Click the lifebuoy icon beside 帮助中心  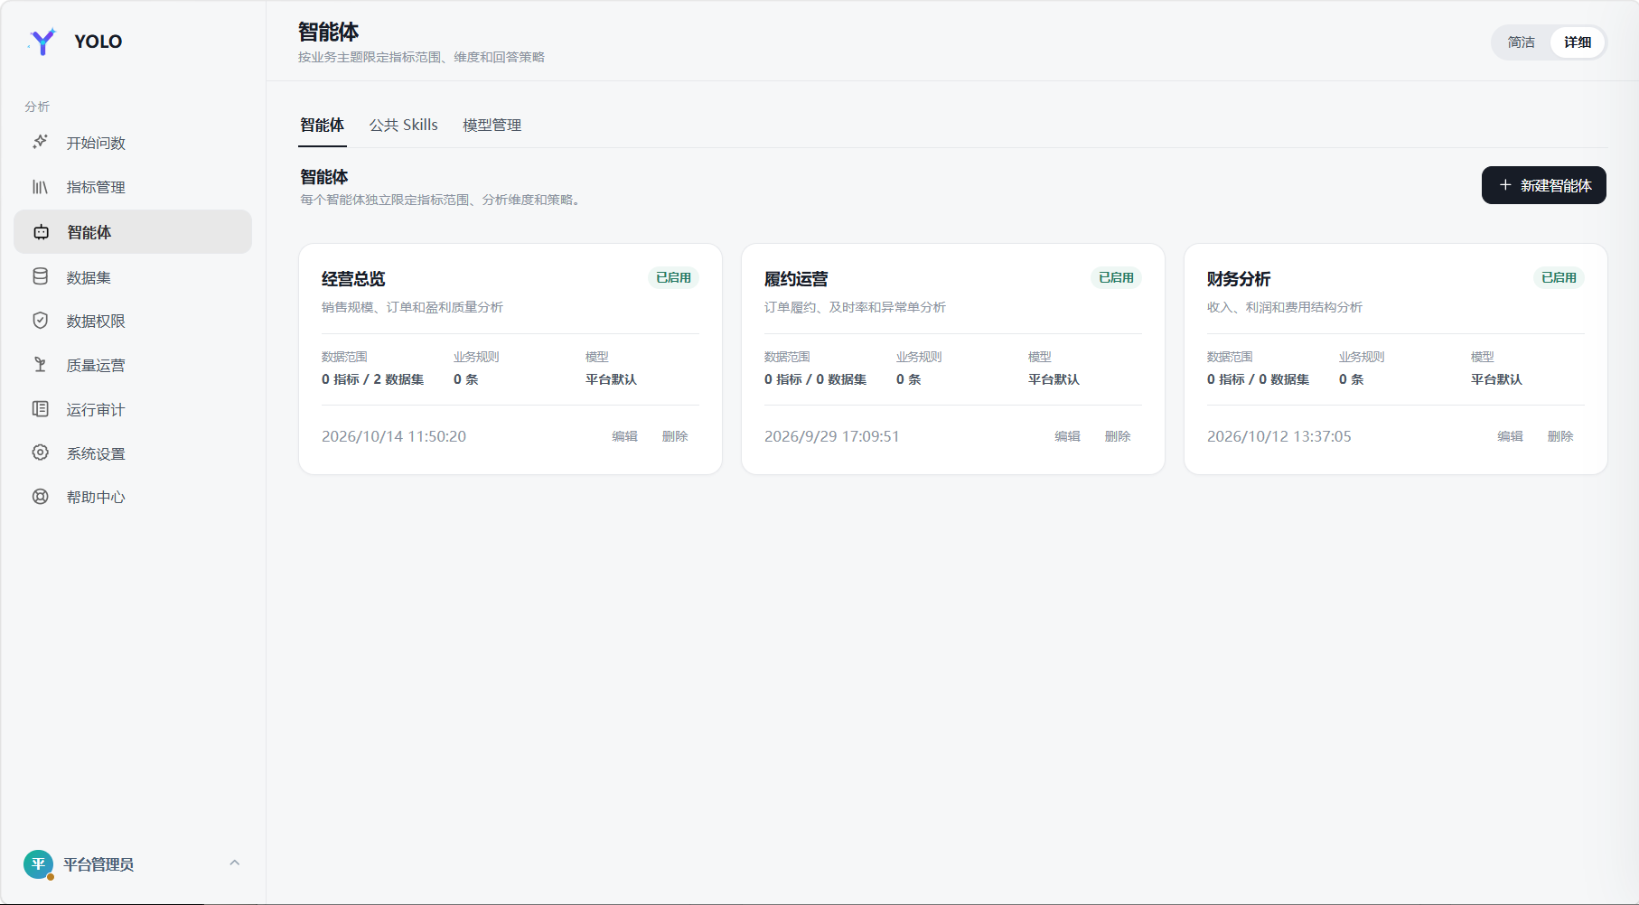coord(40,497)
